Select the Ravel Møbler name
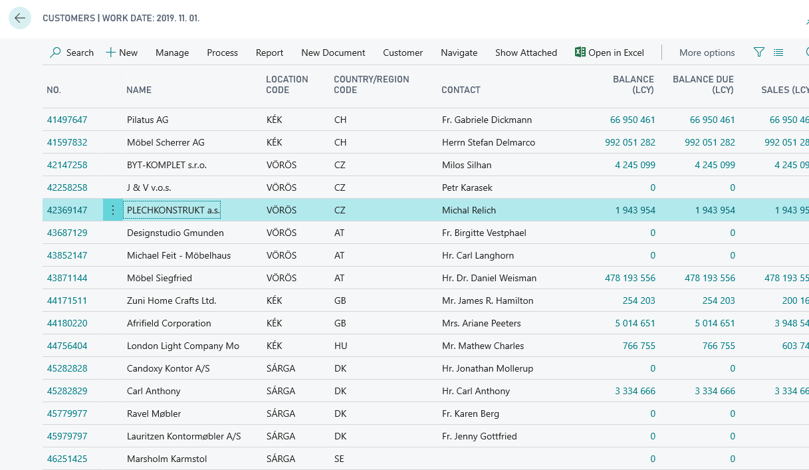The image size is (809, 470). (155, 413)
